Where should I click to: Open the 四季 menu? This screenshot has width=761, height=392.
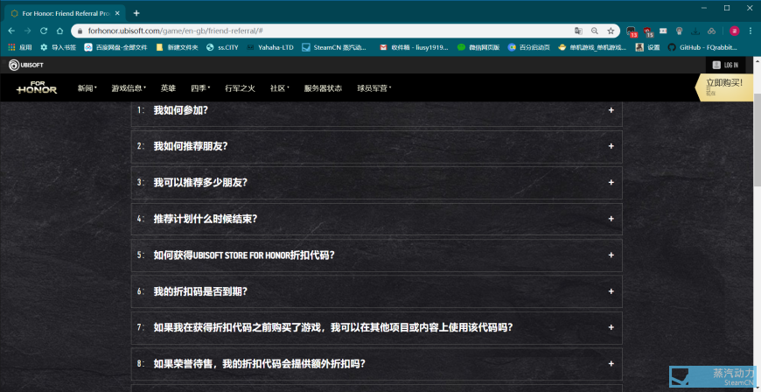[x=200, y=88]
